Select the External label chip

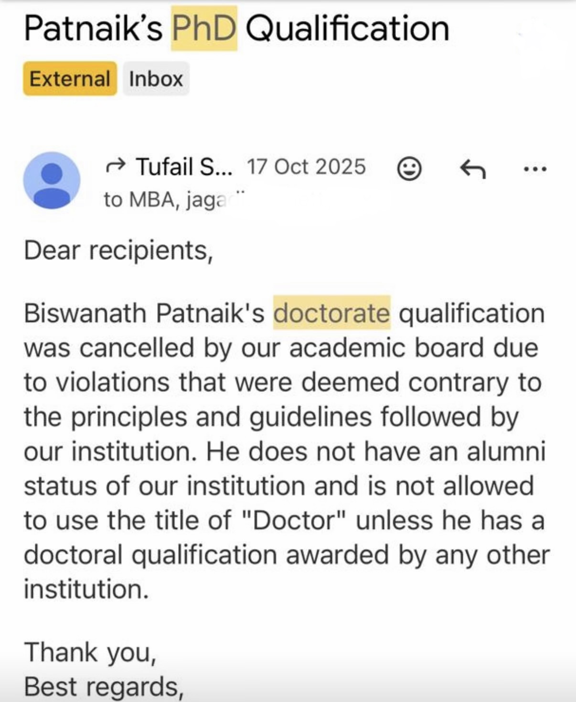pyautogui.click(x=70, y=78)
